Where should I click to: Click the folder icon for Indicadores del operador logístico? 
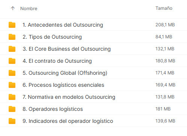[12, 121]
